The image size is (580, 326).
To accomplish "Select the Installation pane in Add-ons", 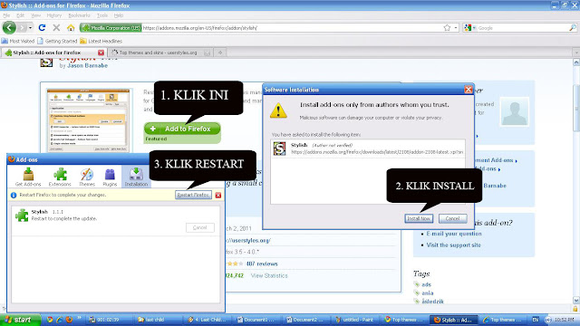I will 136,177.
